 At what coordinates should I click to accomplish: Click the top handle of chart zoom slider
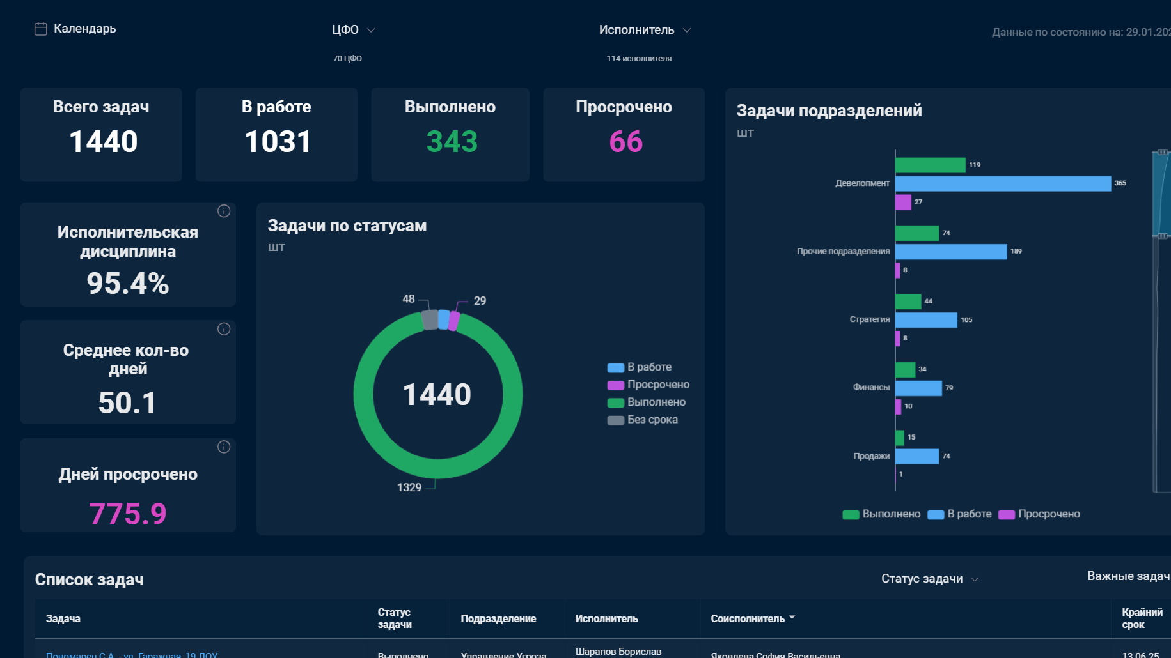[1163, 152]
